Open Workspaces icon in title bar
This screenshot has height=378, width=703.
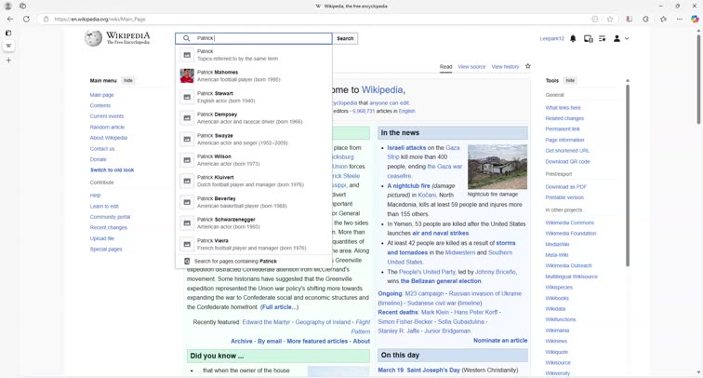[x=23, y=7]
